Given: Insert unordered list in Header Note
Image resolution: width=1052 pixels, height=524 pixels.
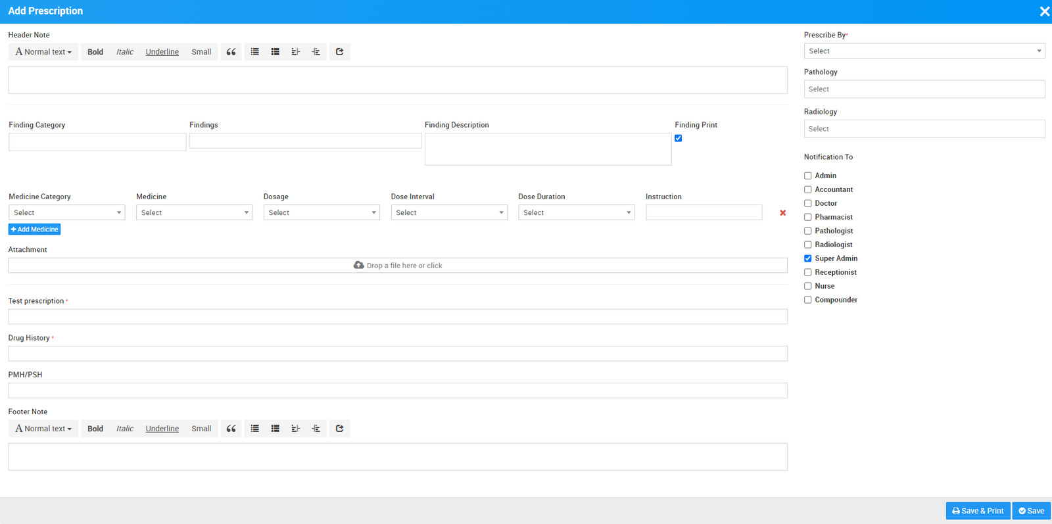Looking at the screenshot, I should (x=255, y=52).
